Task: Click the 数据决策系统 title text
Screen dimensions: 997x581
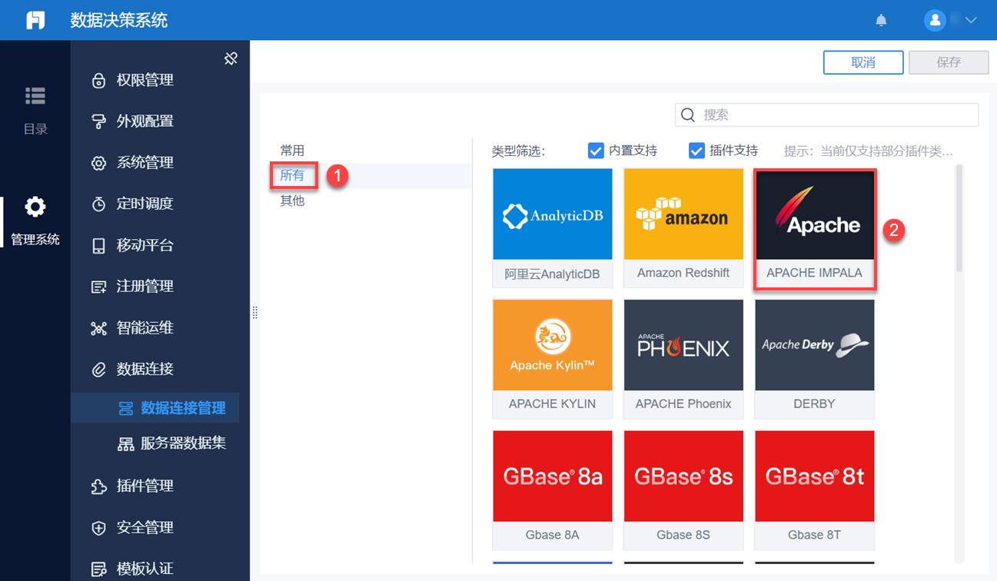Action: (119, 21)
